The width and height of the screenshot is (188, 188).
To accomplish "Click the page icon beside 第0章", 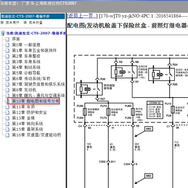I will click(8, 45).
